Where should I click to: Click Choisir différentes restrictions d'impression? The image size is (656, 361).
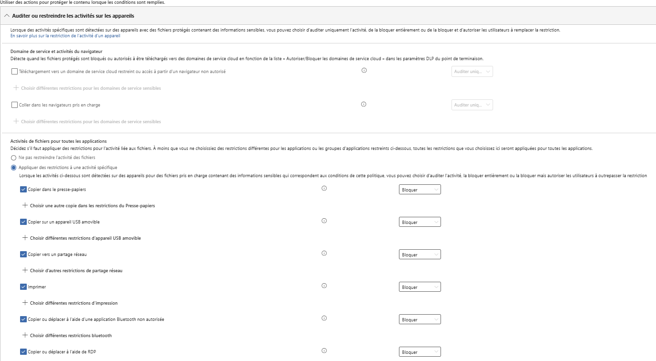tap(74, 303)
